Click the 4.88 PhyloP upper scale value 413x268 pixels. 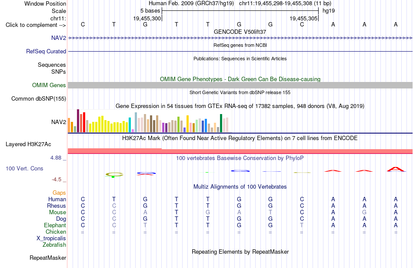coord(56,158)
